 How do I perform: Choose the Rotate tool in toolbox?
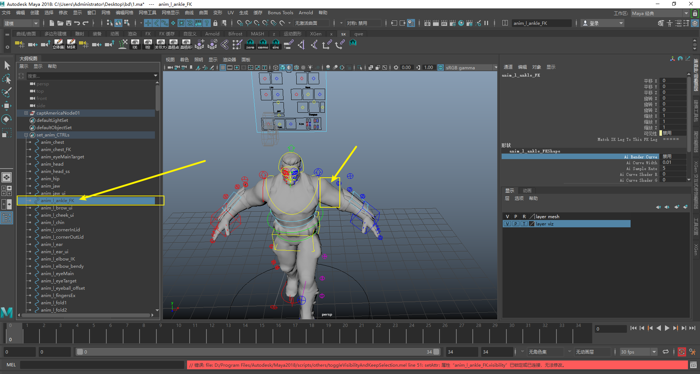click(x=7, y=119)
